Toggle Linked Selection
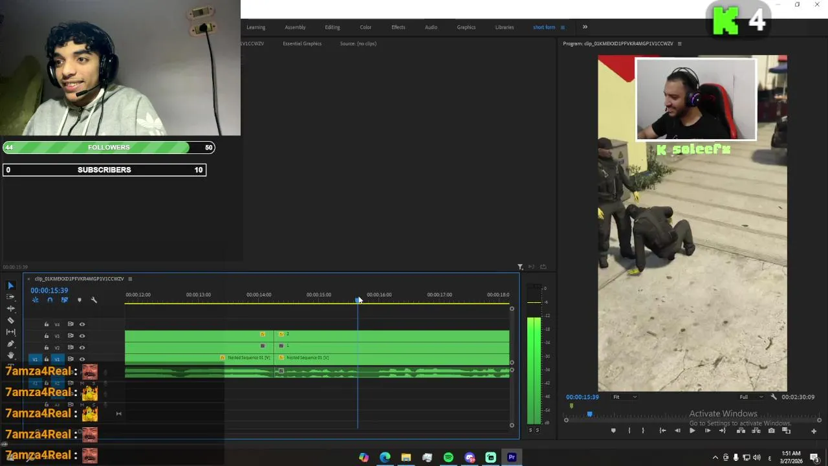 (64, 300)
